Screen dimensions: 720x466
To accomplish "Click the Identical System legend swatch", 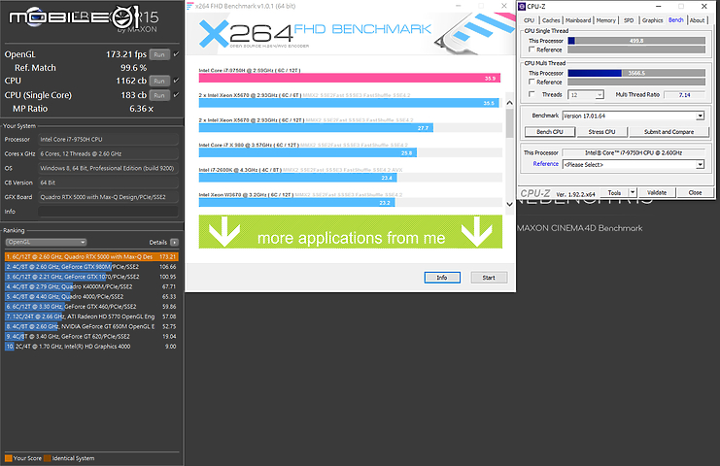I will click(48, 457).
